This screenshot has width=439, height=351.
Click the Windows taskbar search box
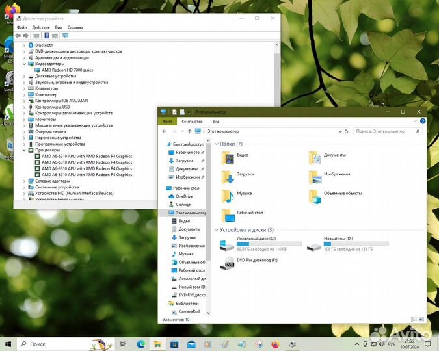pyautogui.click(x=53, y=343)
